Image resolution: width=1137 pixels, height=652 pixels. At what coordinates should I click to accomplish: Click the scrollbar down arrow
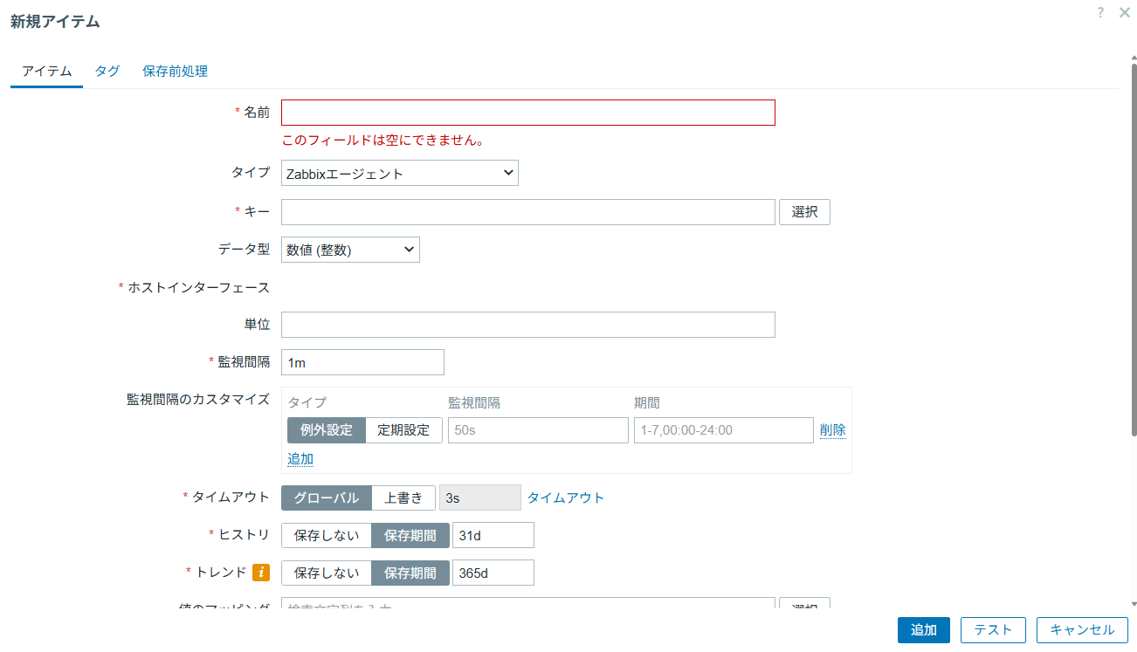(x=1134, y=603)
